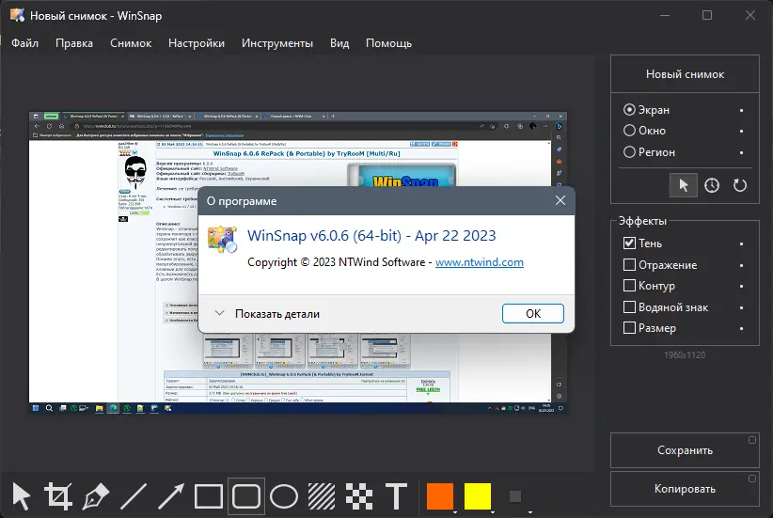Open the Файл menu
The height and width of the screenshot is (518, 773).
coord(24,43)
